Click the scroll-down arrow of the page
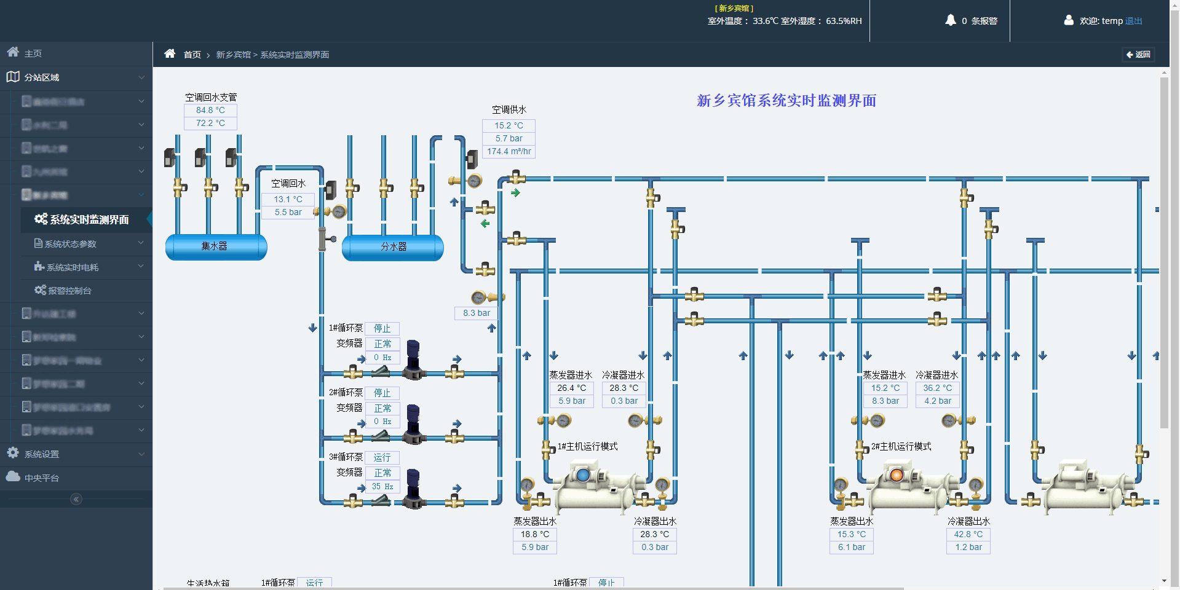Screen dimensions: 1180x590 pyautogui.click(x=1164, y=581)
